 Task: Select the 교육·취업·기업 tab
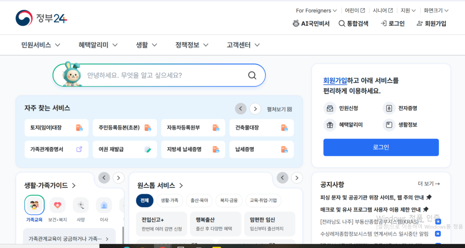coord(263,200)
